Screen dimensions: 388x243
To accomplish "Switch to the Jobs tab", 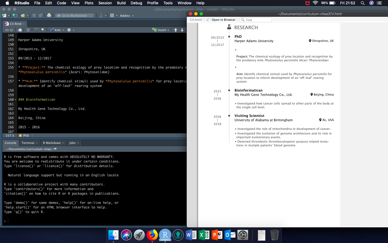I will tap(72, 143).
